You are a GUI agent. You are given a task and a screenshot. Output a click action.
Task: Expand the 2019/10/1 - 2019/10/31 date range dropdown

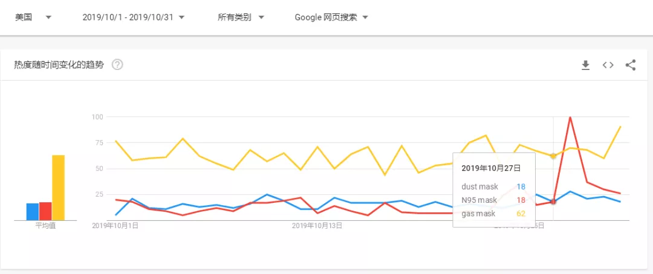pyautogui.click(x=134, y=18)
